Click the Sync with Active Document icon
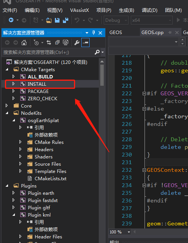This screenshot has height=243, width=188. [x=49, y=42]
